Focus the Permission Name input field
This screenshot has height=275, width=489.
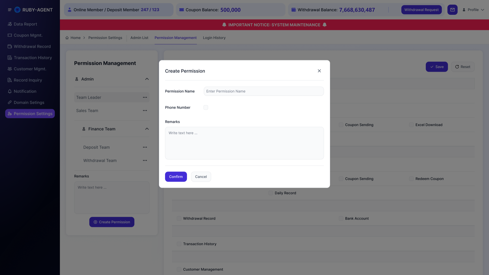click(x=264, y=91)
